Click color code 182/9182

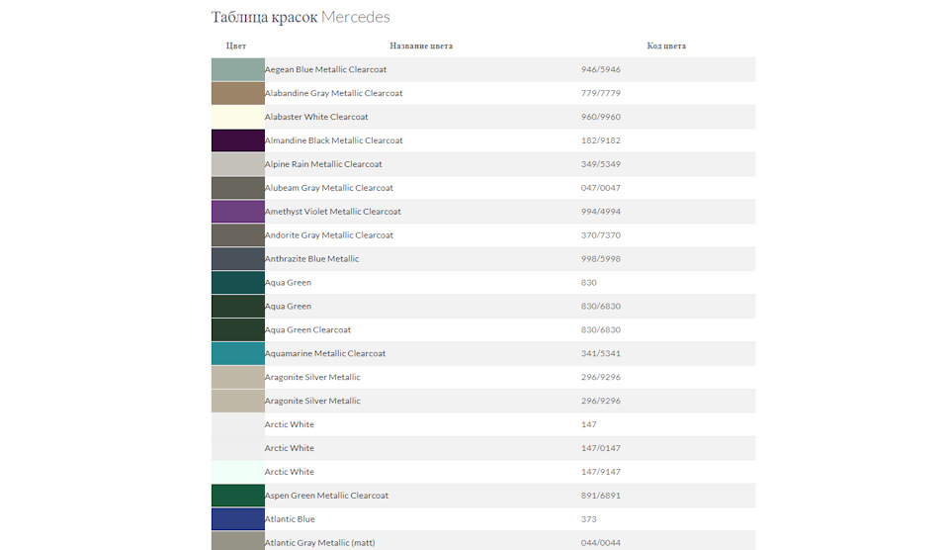tap(601, 140)
